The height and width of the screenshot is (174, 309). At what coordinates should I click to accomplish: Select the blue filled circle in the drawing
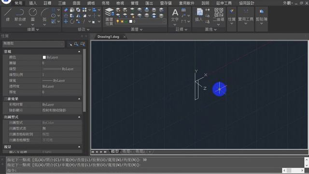point(219,89)
